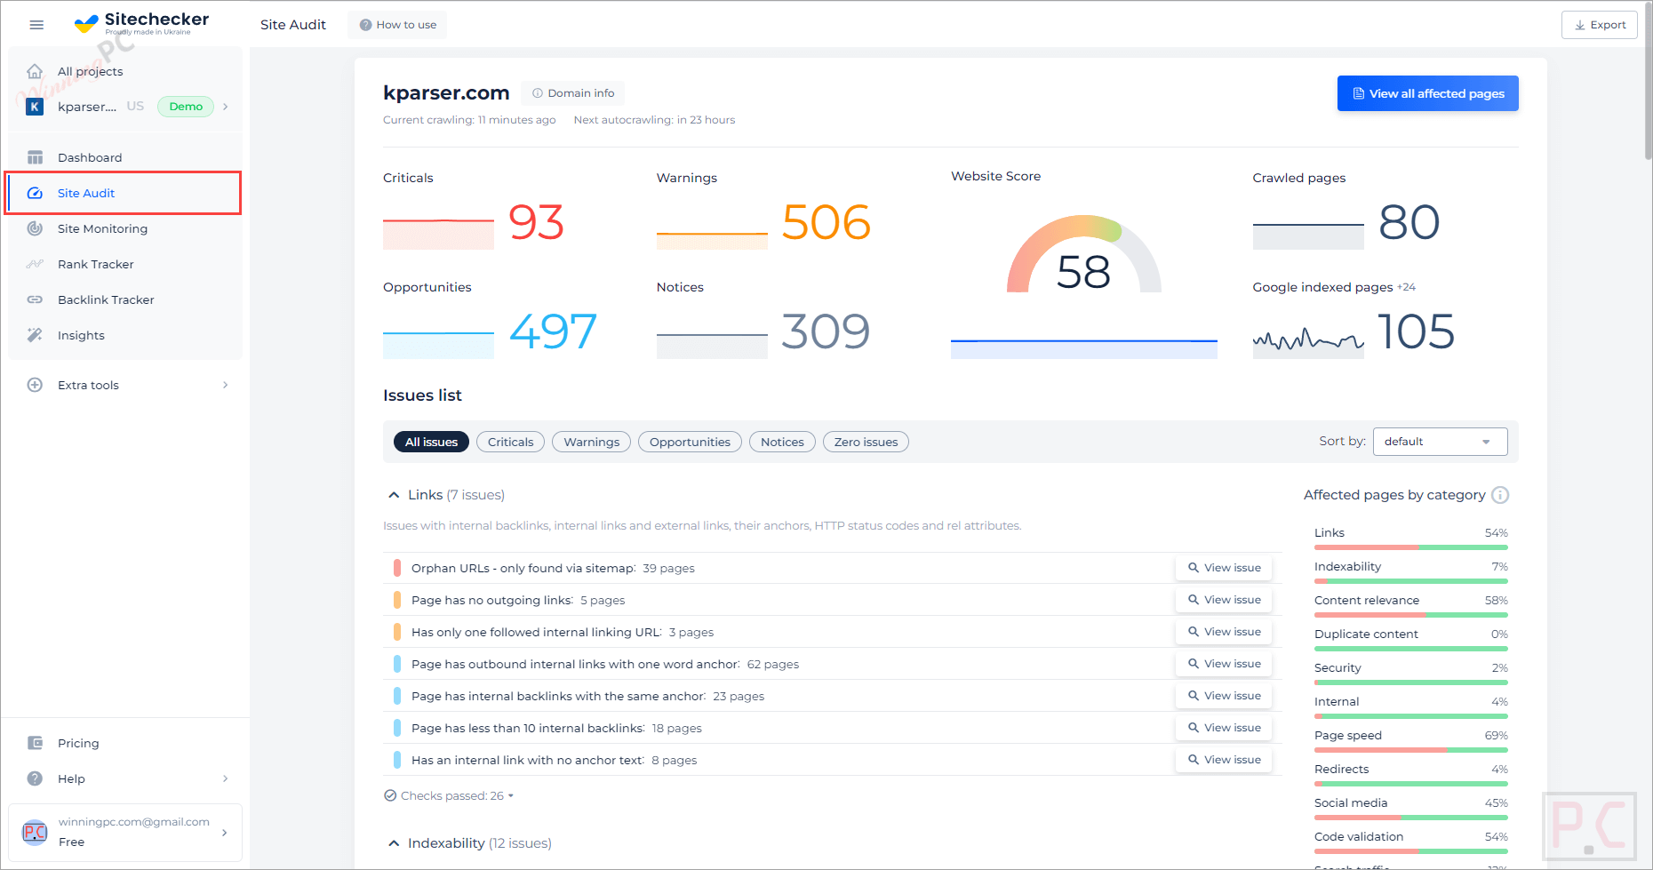Click the How to use button

click(x=397, y=25)
